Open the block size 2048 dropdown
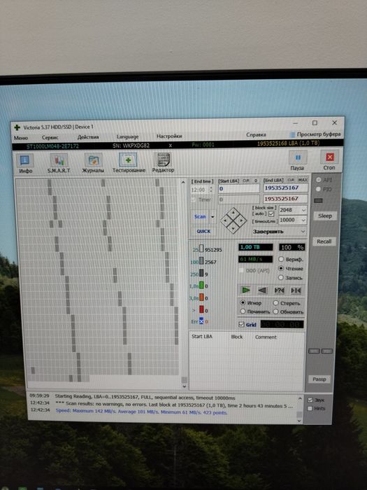Screen dimensions: 367x490 click(x=303, y=210)
